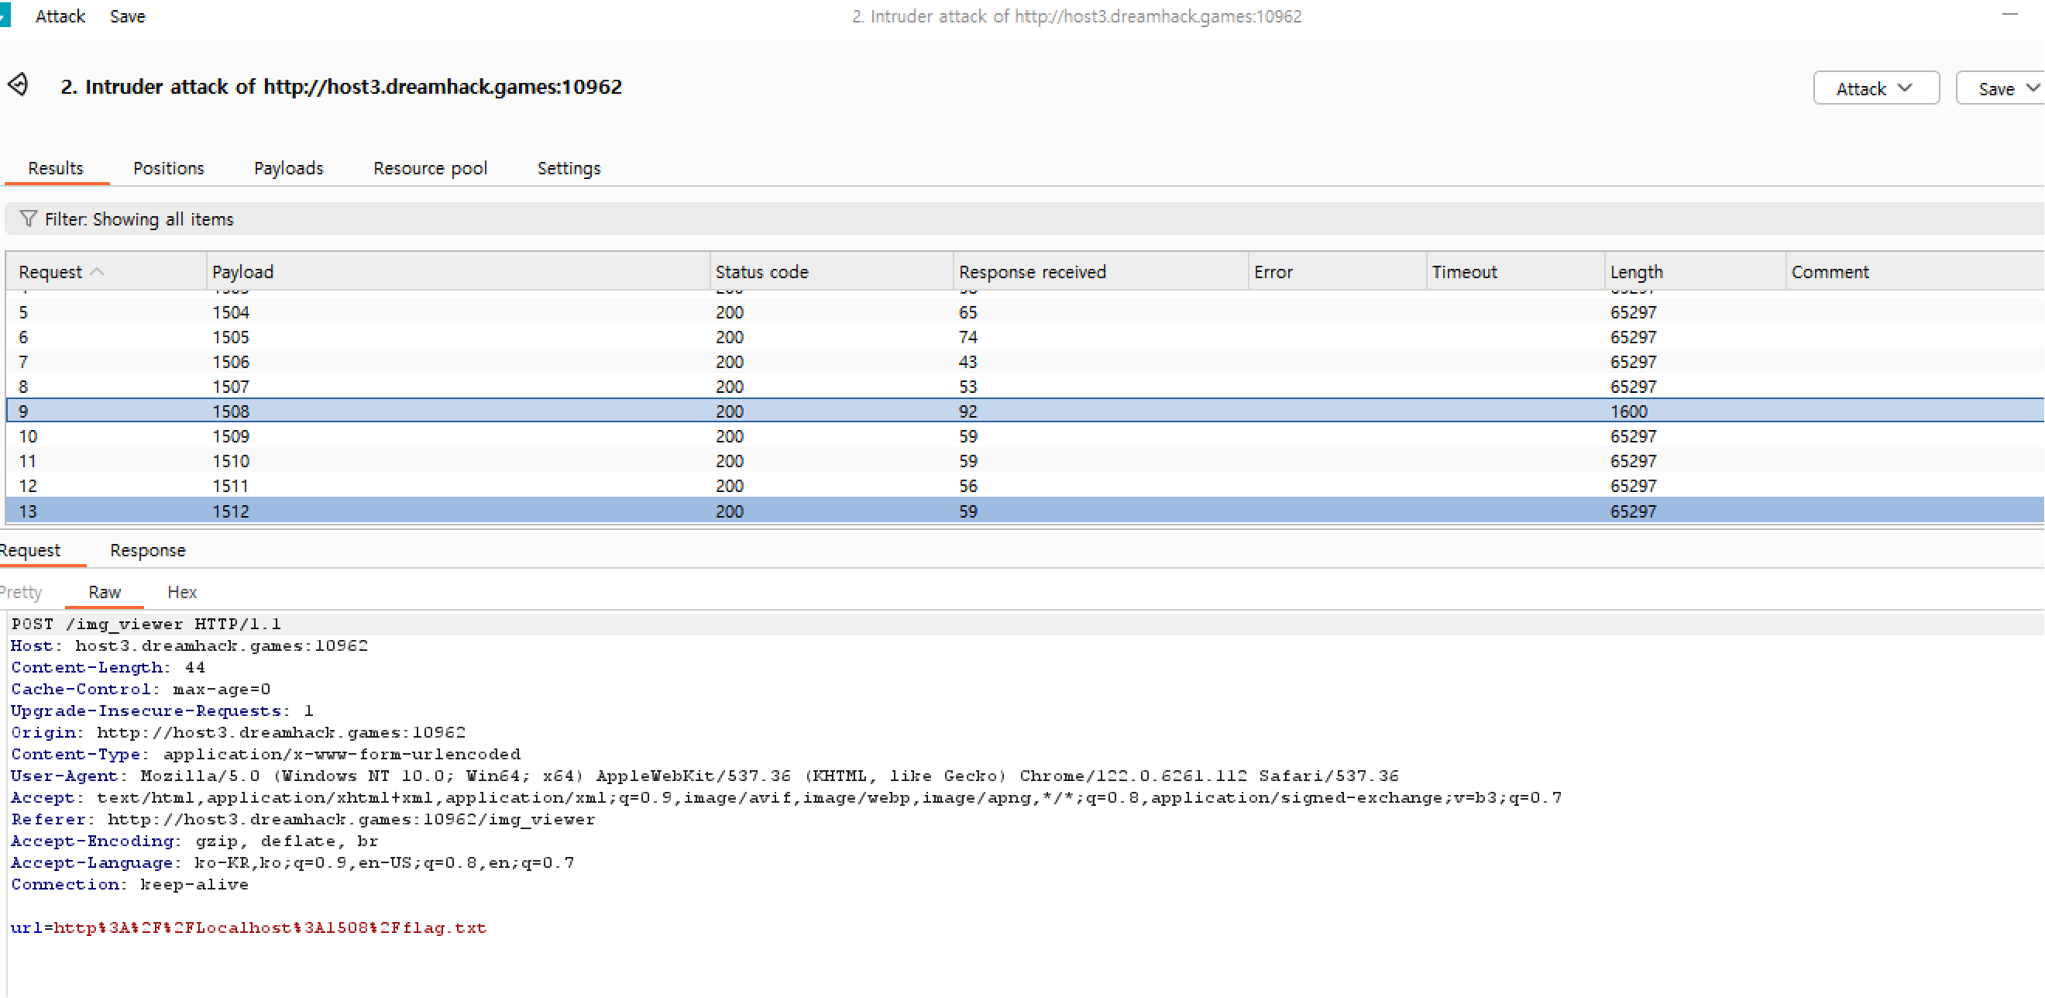The image size is (2045, 998).
Task: Open the Save menu in menu bar
Action: tap(127, 15)
